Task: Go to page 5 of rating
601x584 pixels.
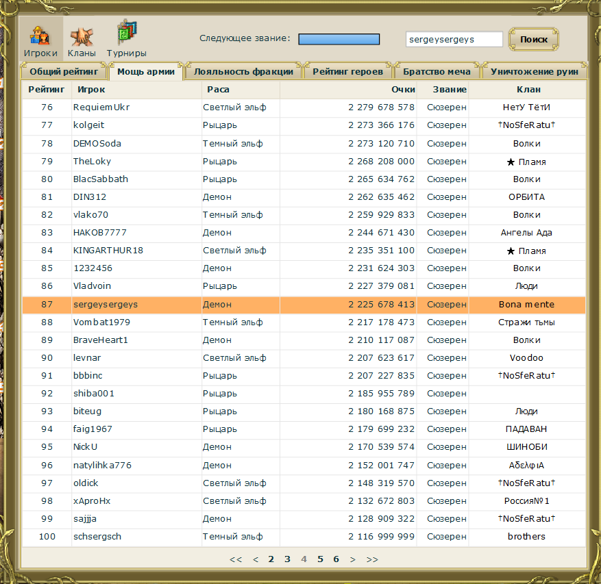Action: tap(320, 559)
